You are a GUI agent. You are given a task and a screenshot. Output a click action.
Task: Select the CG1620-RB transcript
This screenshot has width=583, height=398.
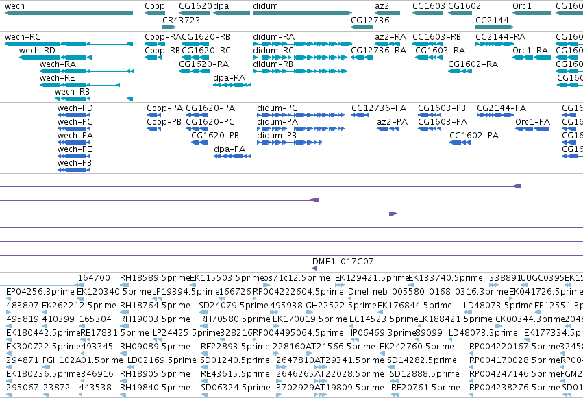tap(195, 44)
